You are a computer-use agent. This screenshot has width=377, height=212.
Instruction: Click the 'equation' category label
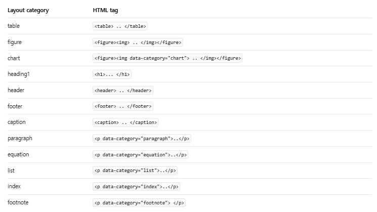[18, 154]
